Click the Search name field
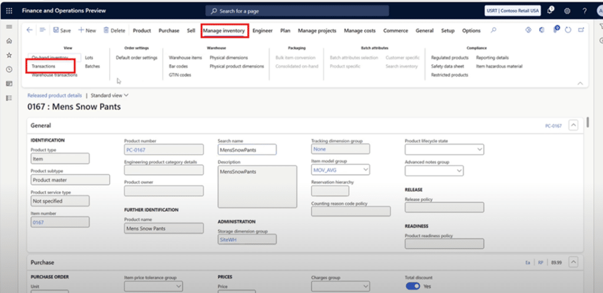Screen dimensions: 603x293 click(x=247, y=149)
